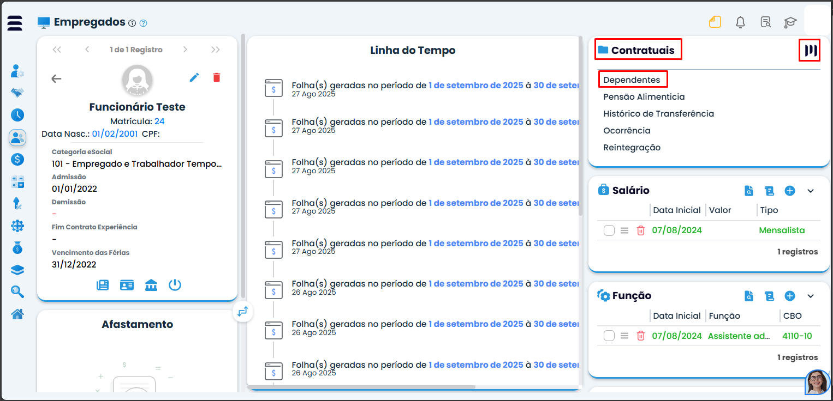Open Reintegração in Contratuais

pos(632,148)
